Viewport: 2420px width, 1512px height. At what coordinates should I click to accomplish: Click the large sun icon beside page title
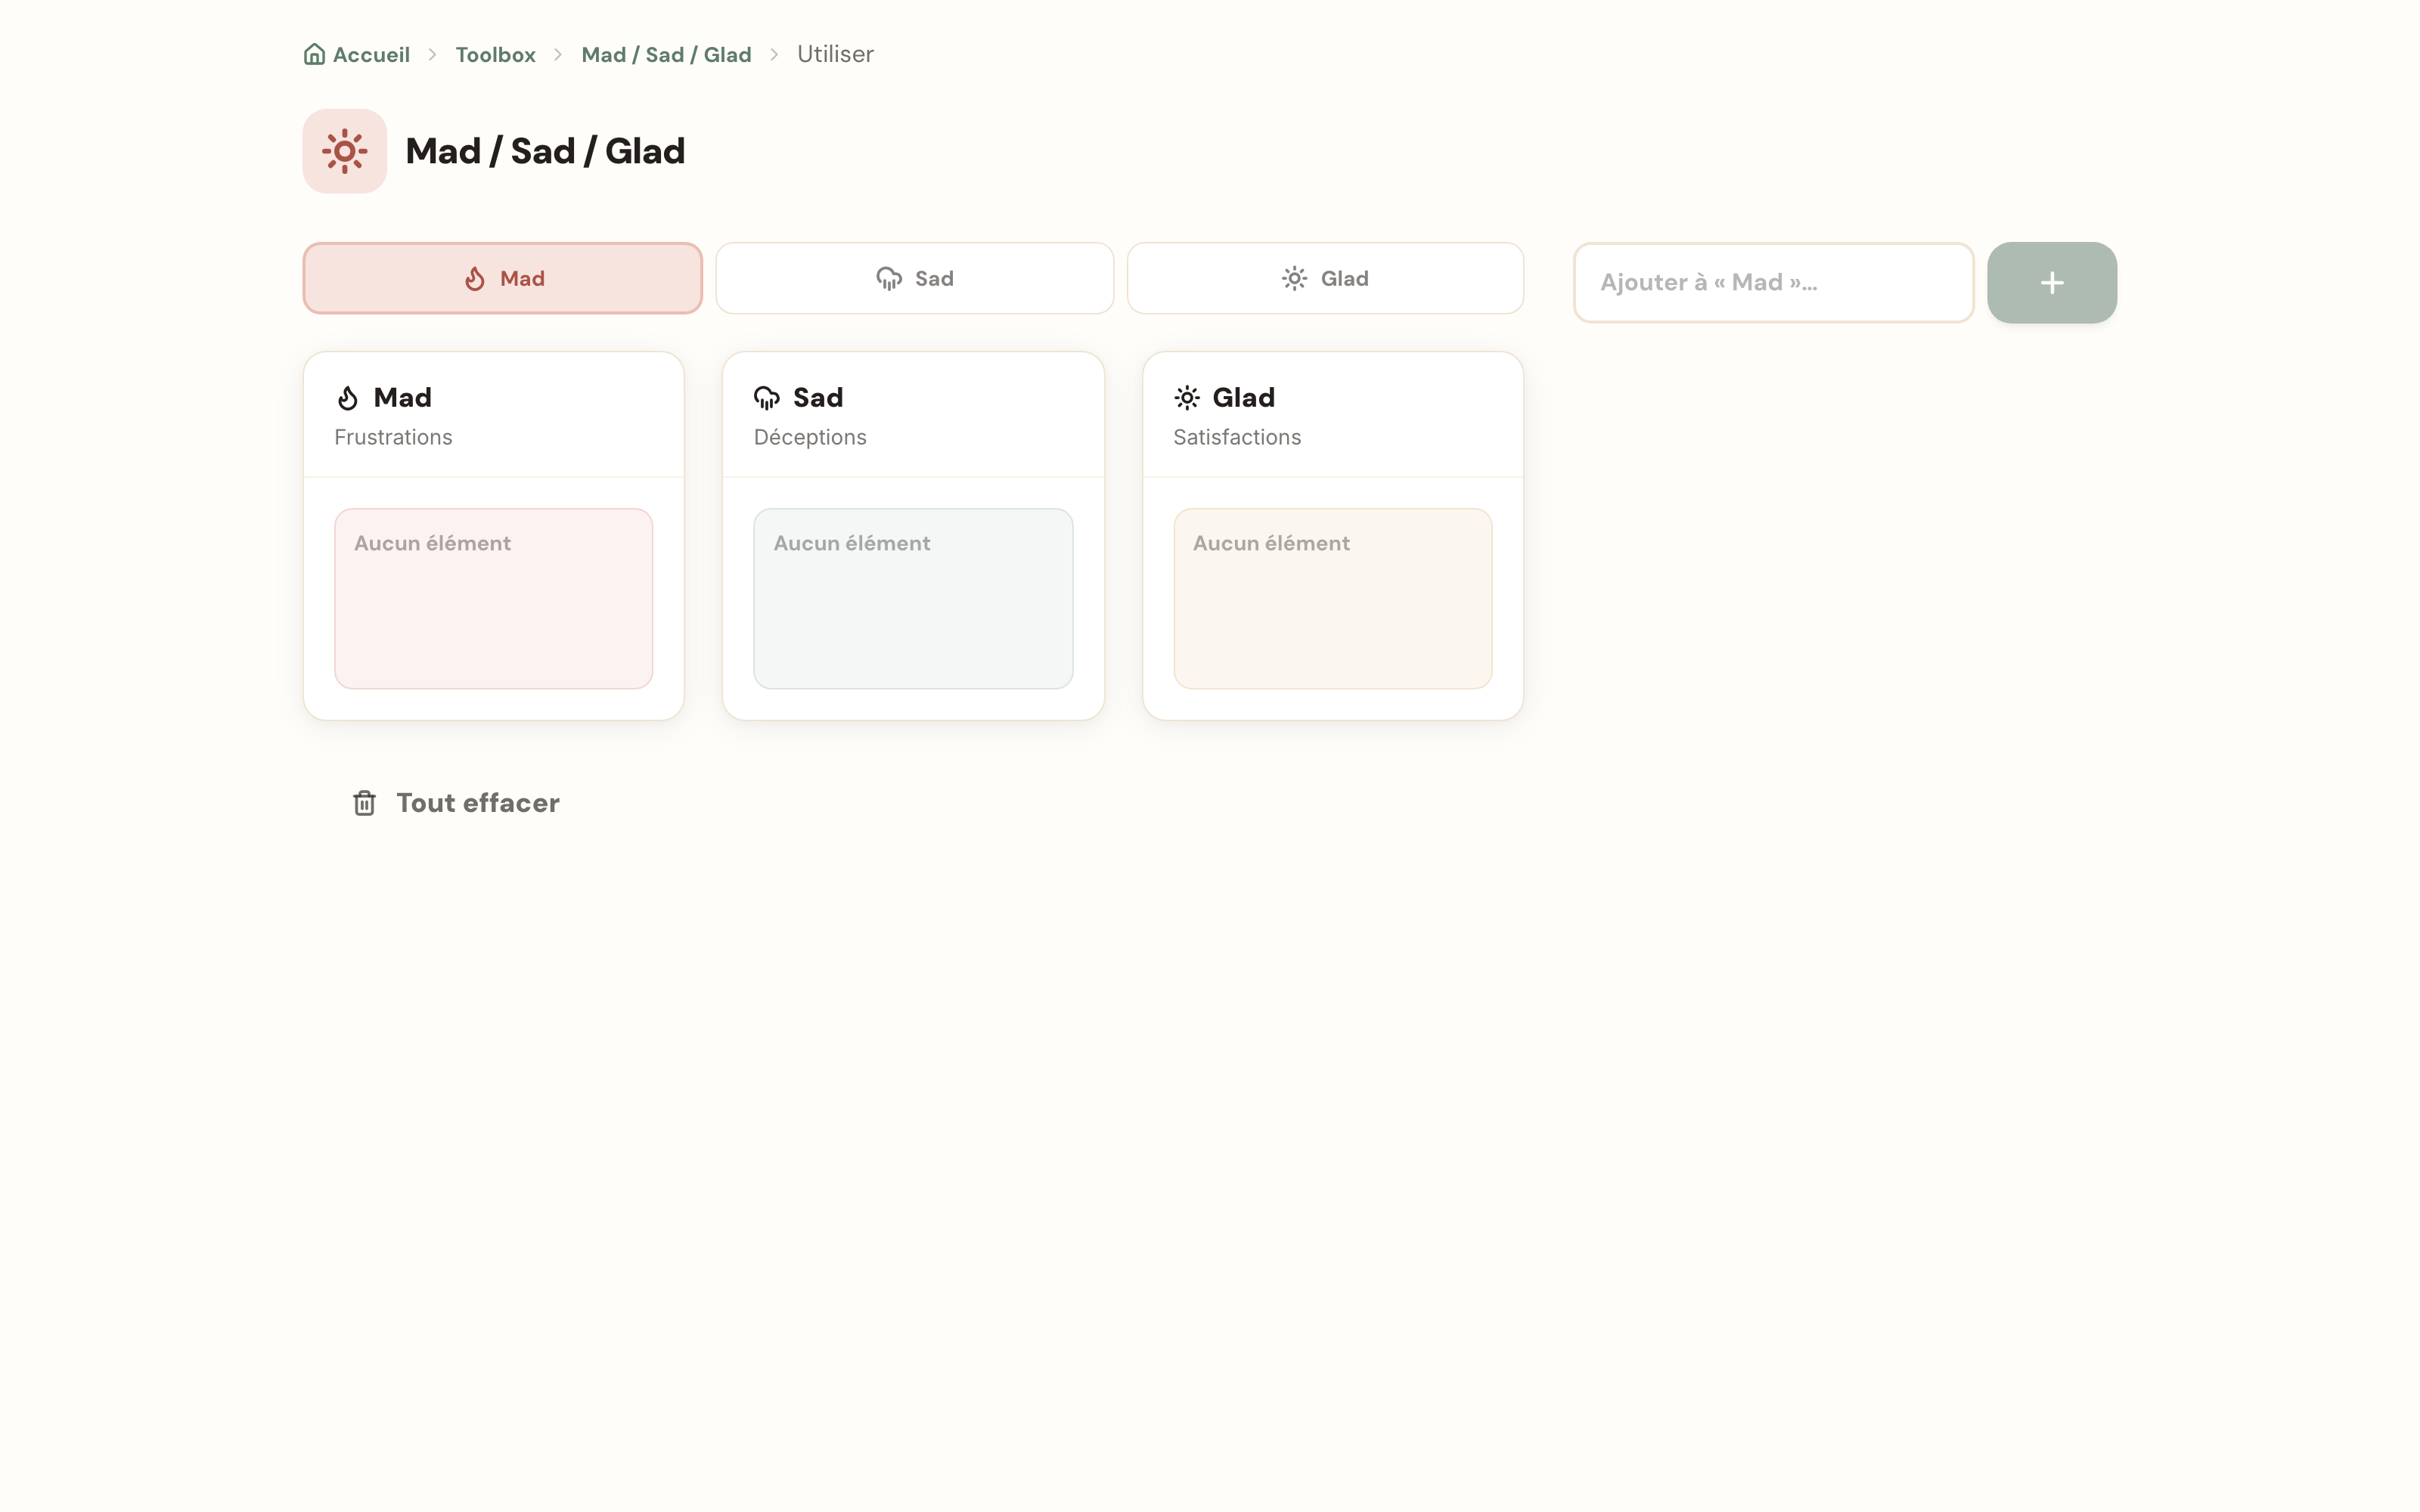(345, 151)
